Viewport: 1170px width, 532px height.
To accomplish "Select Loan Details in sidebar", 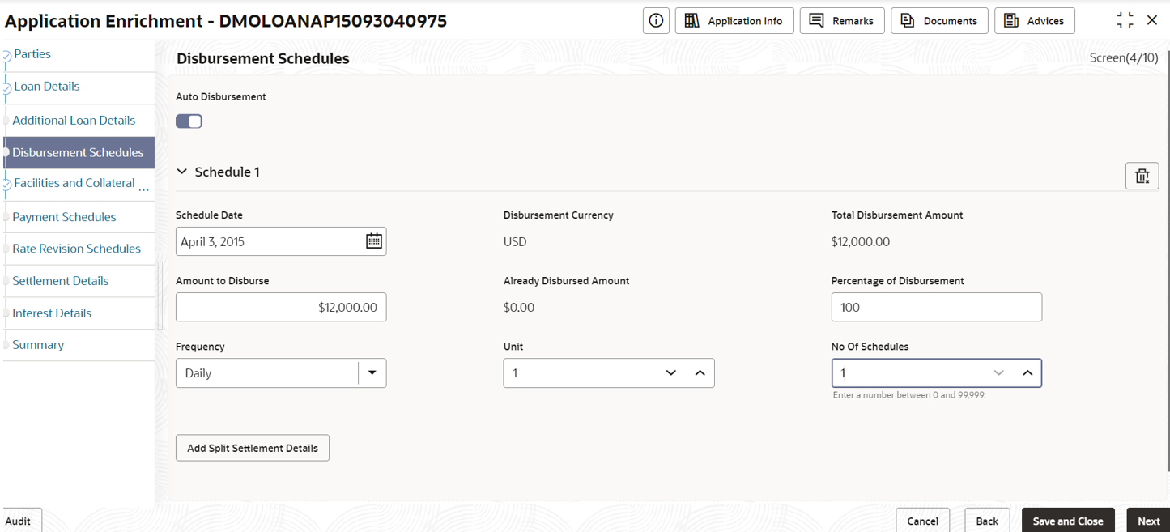I will [47, 86].
